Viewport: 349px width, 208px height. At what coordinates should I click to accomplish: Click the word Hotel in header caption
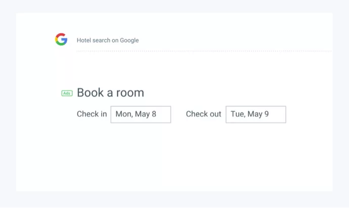(x=84, y=40)
